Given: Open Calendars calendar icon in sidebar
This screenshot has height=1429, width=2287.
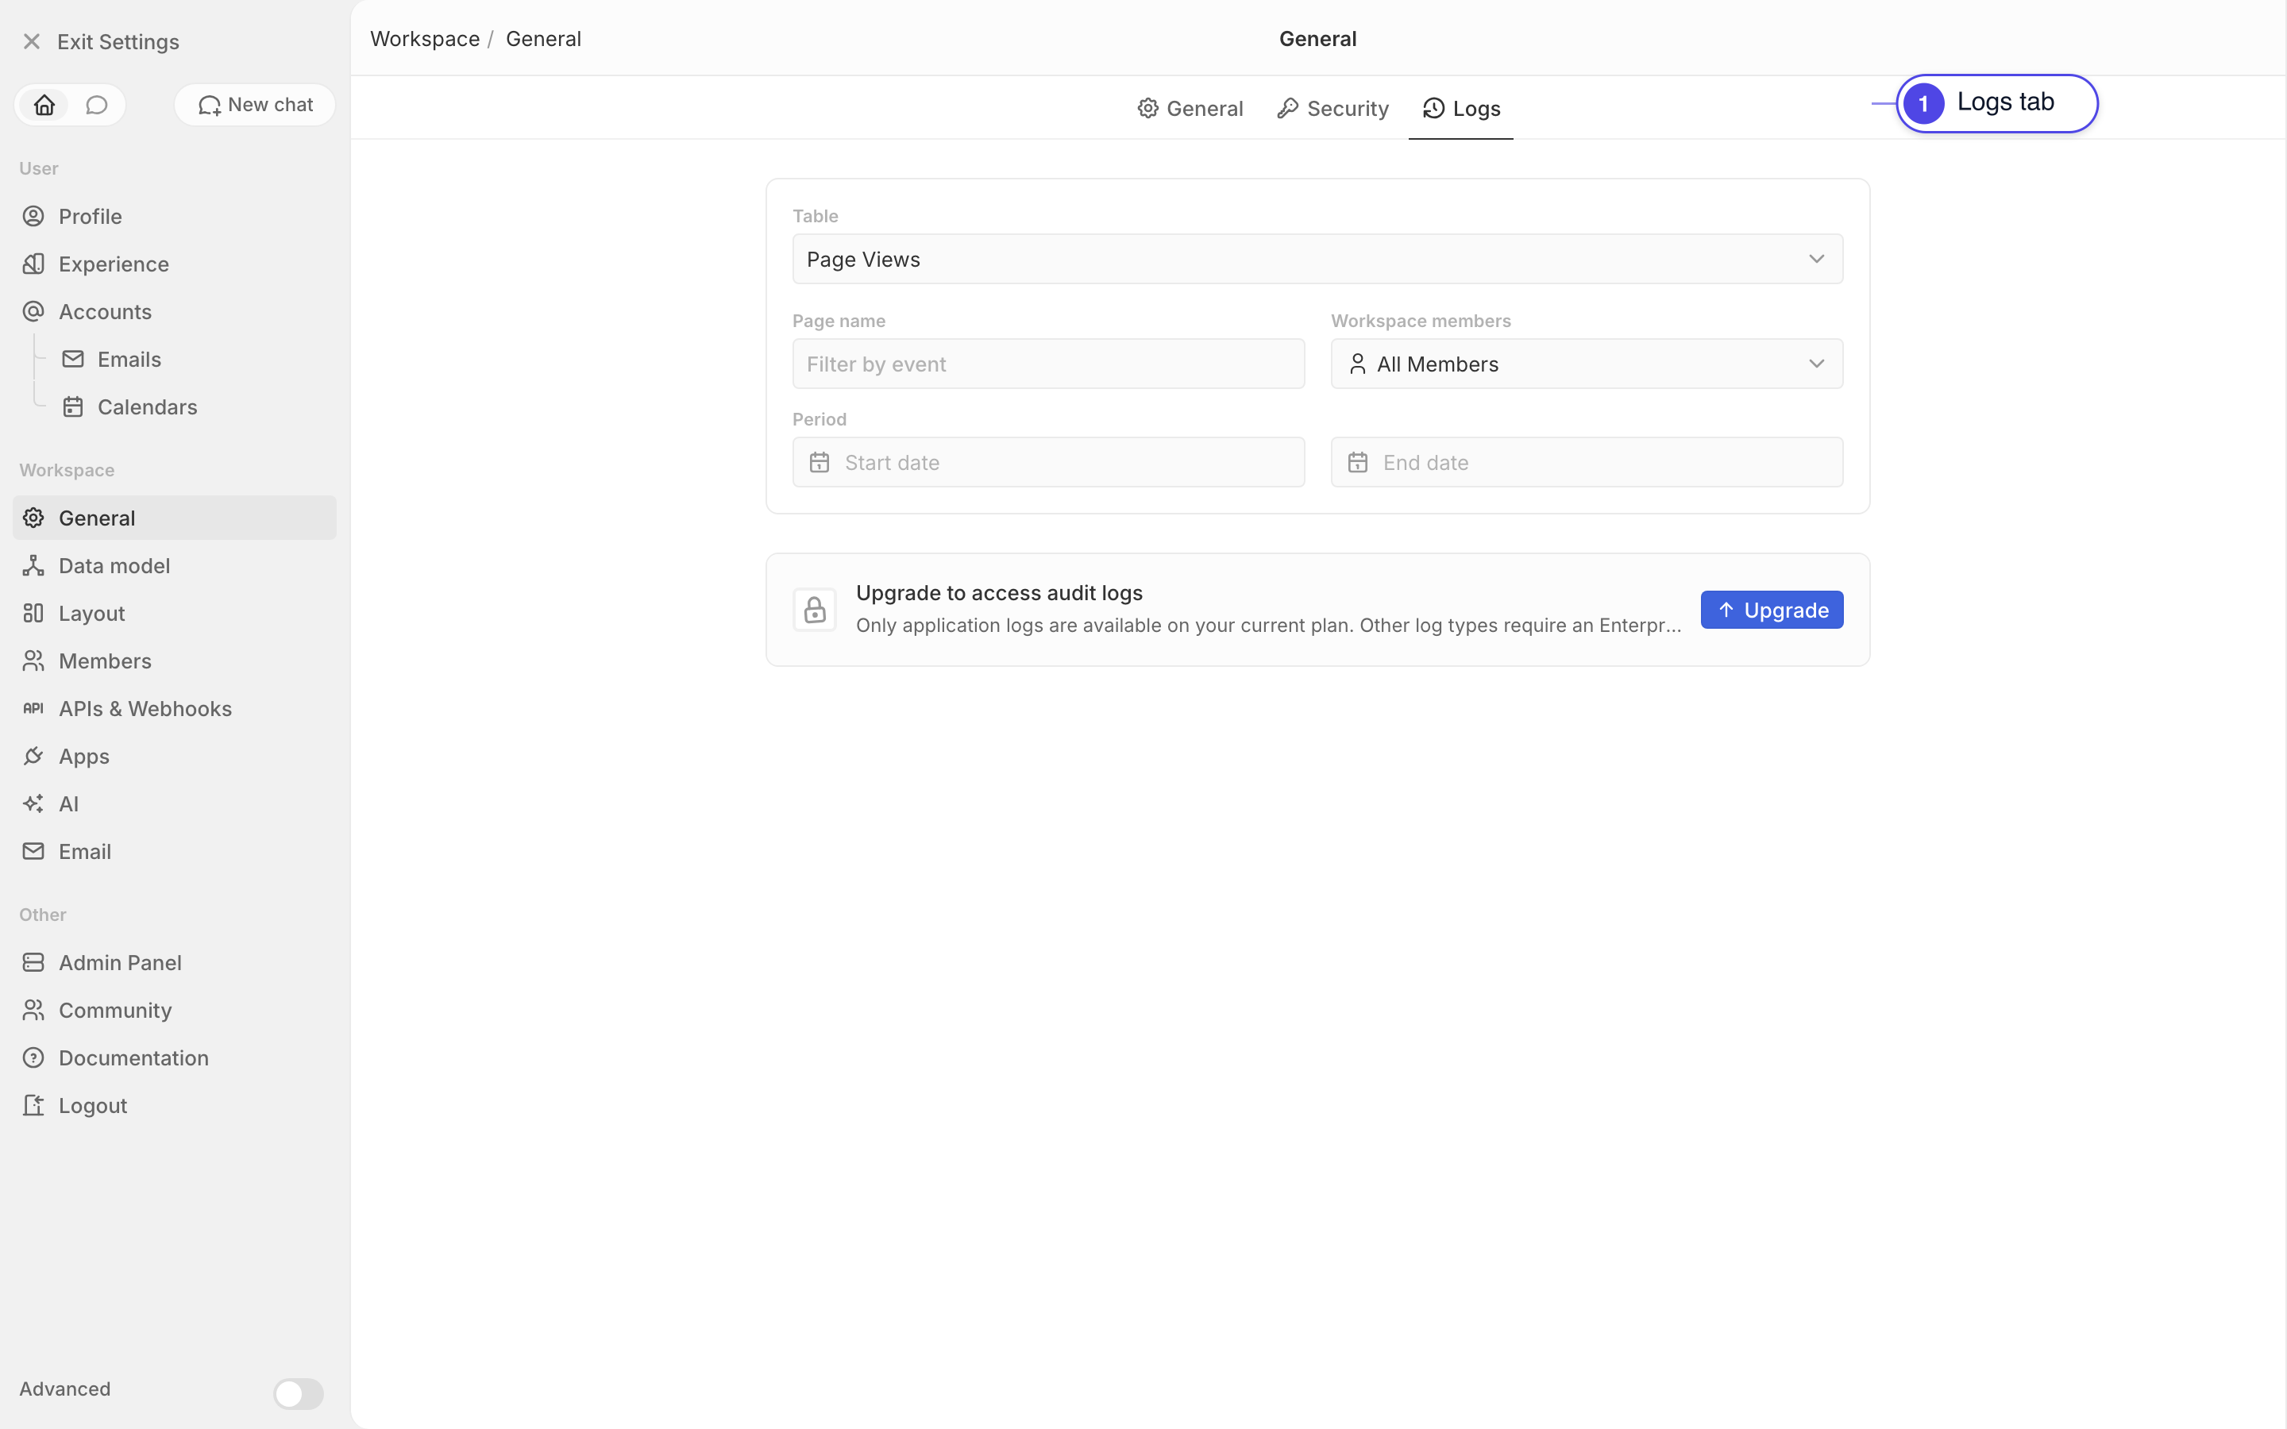Looking at the screenshot, I should click(x=73, y=407).
